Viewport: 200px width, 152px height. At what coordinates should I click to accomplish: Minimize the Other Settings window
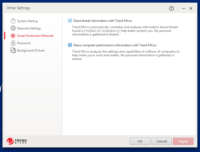tap(183, 8)
